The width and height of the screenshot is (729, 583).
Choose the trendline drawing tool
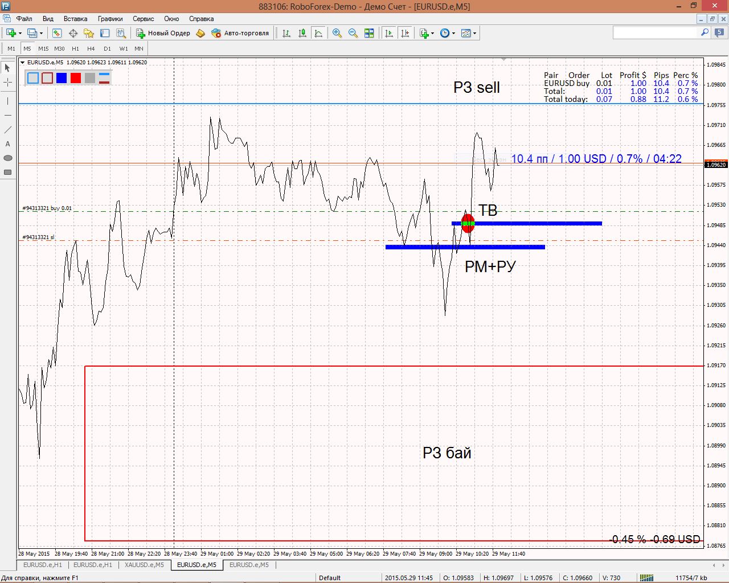(8, 130)
